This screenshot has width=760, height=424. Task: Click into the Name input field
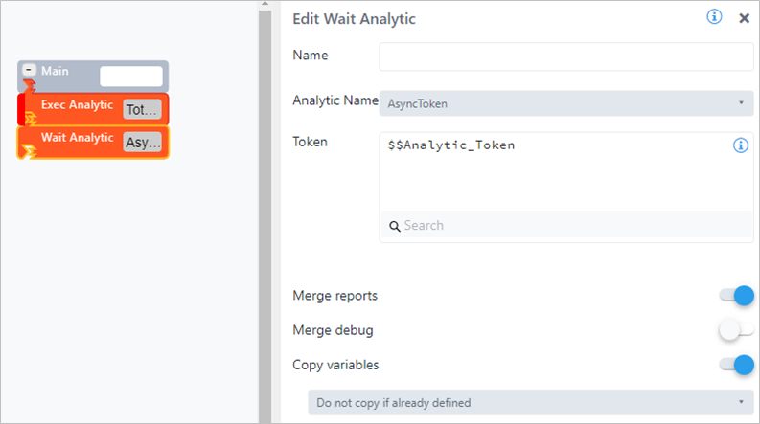point(566,56)
